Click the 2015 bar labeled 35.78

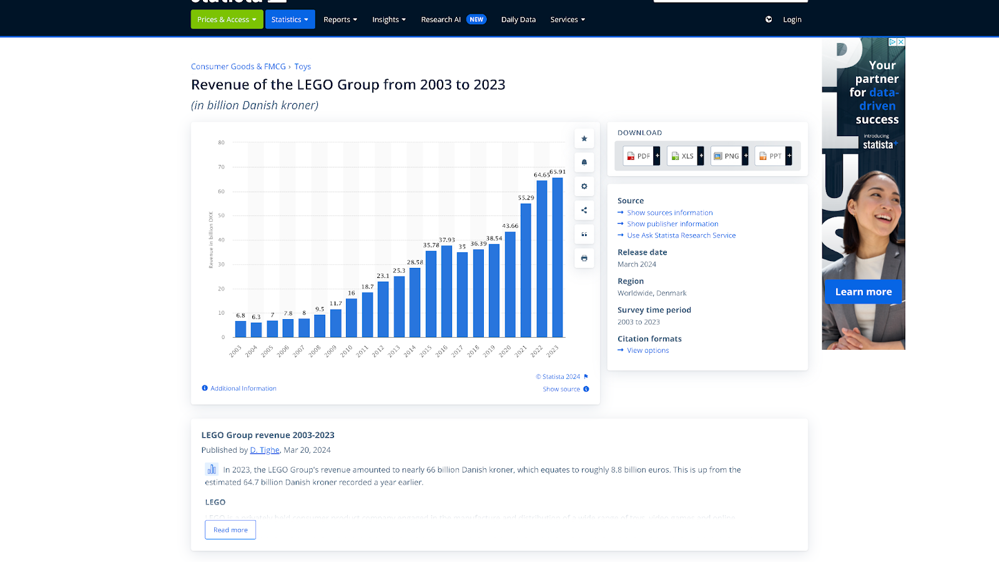point(431,294)
